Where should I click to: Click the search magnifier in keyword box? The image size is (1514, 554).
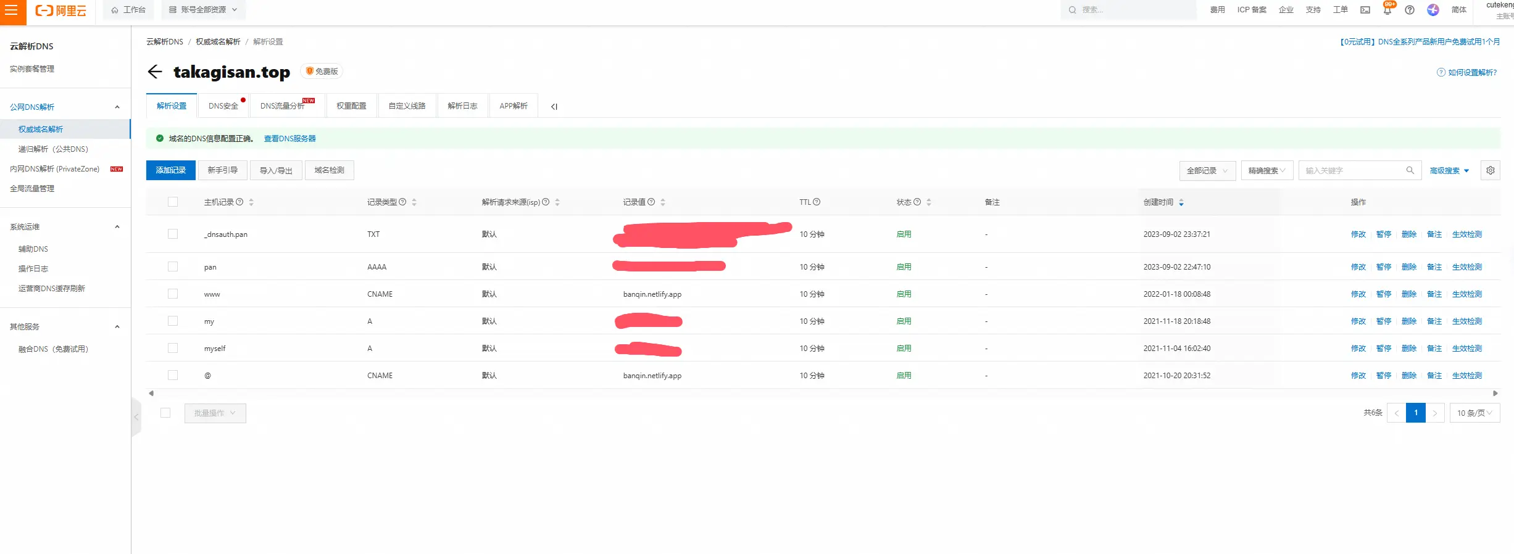[1410, 170]
